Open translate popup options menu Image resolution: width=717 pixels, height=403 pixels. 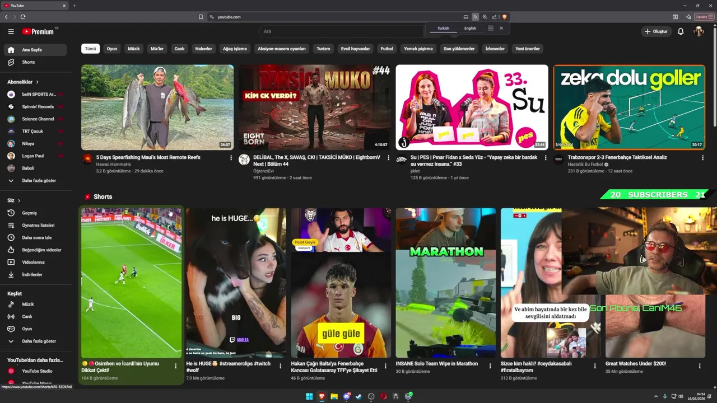491,28
